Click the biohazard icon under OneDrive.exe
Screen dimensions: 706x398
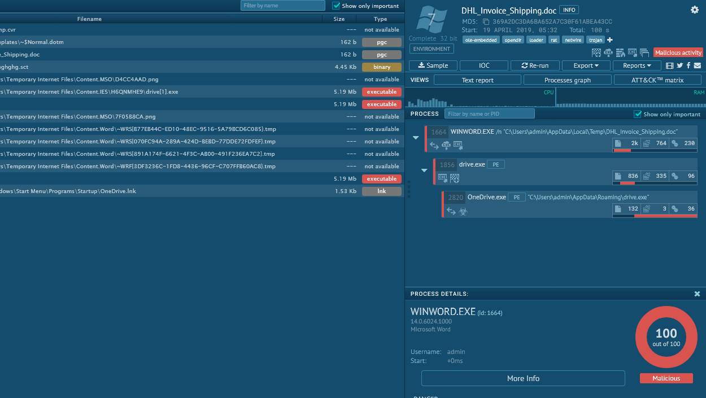(463, 211)
